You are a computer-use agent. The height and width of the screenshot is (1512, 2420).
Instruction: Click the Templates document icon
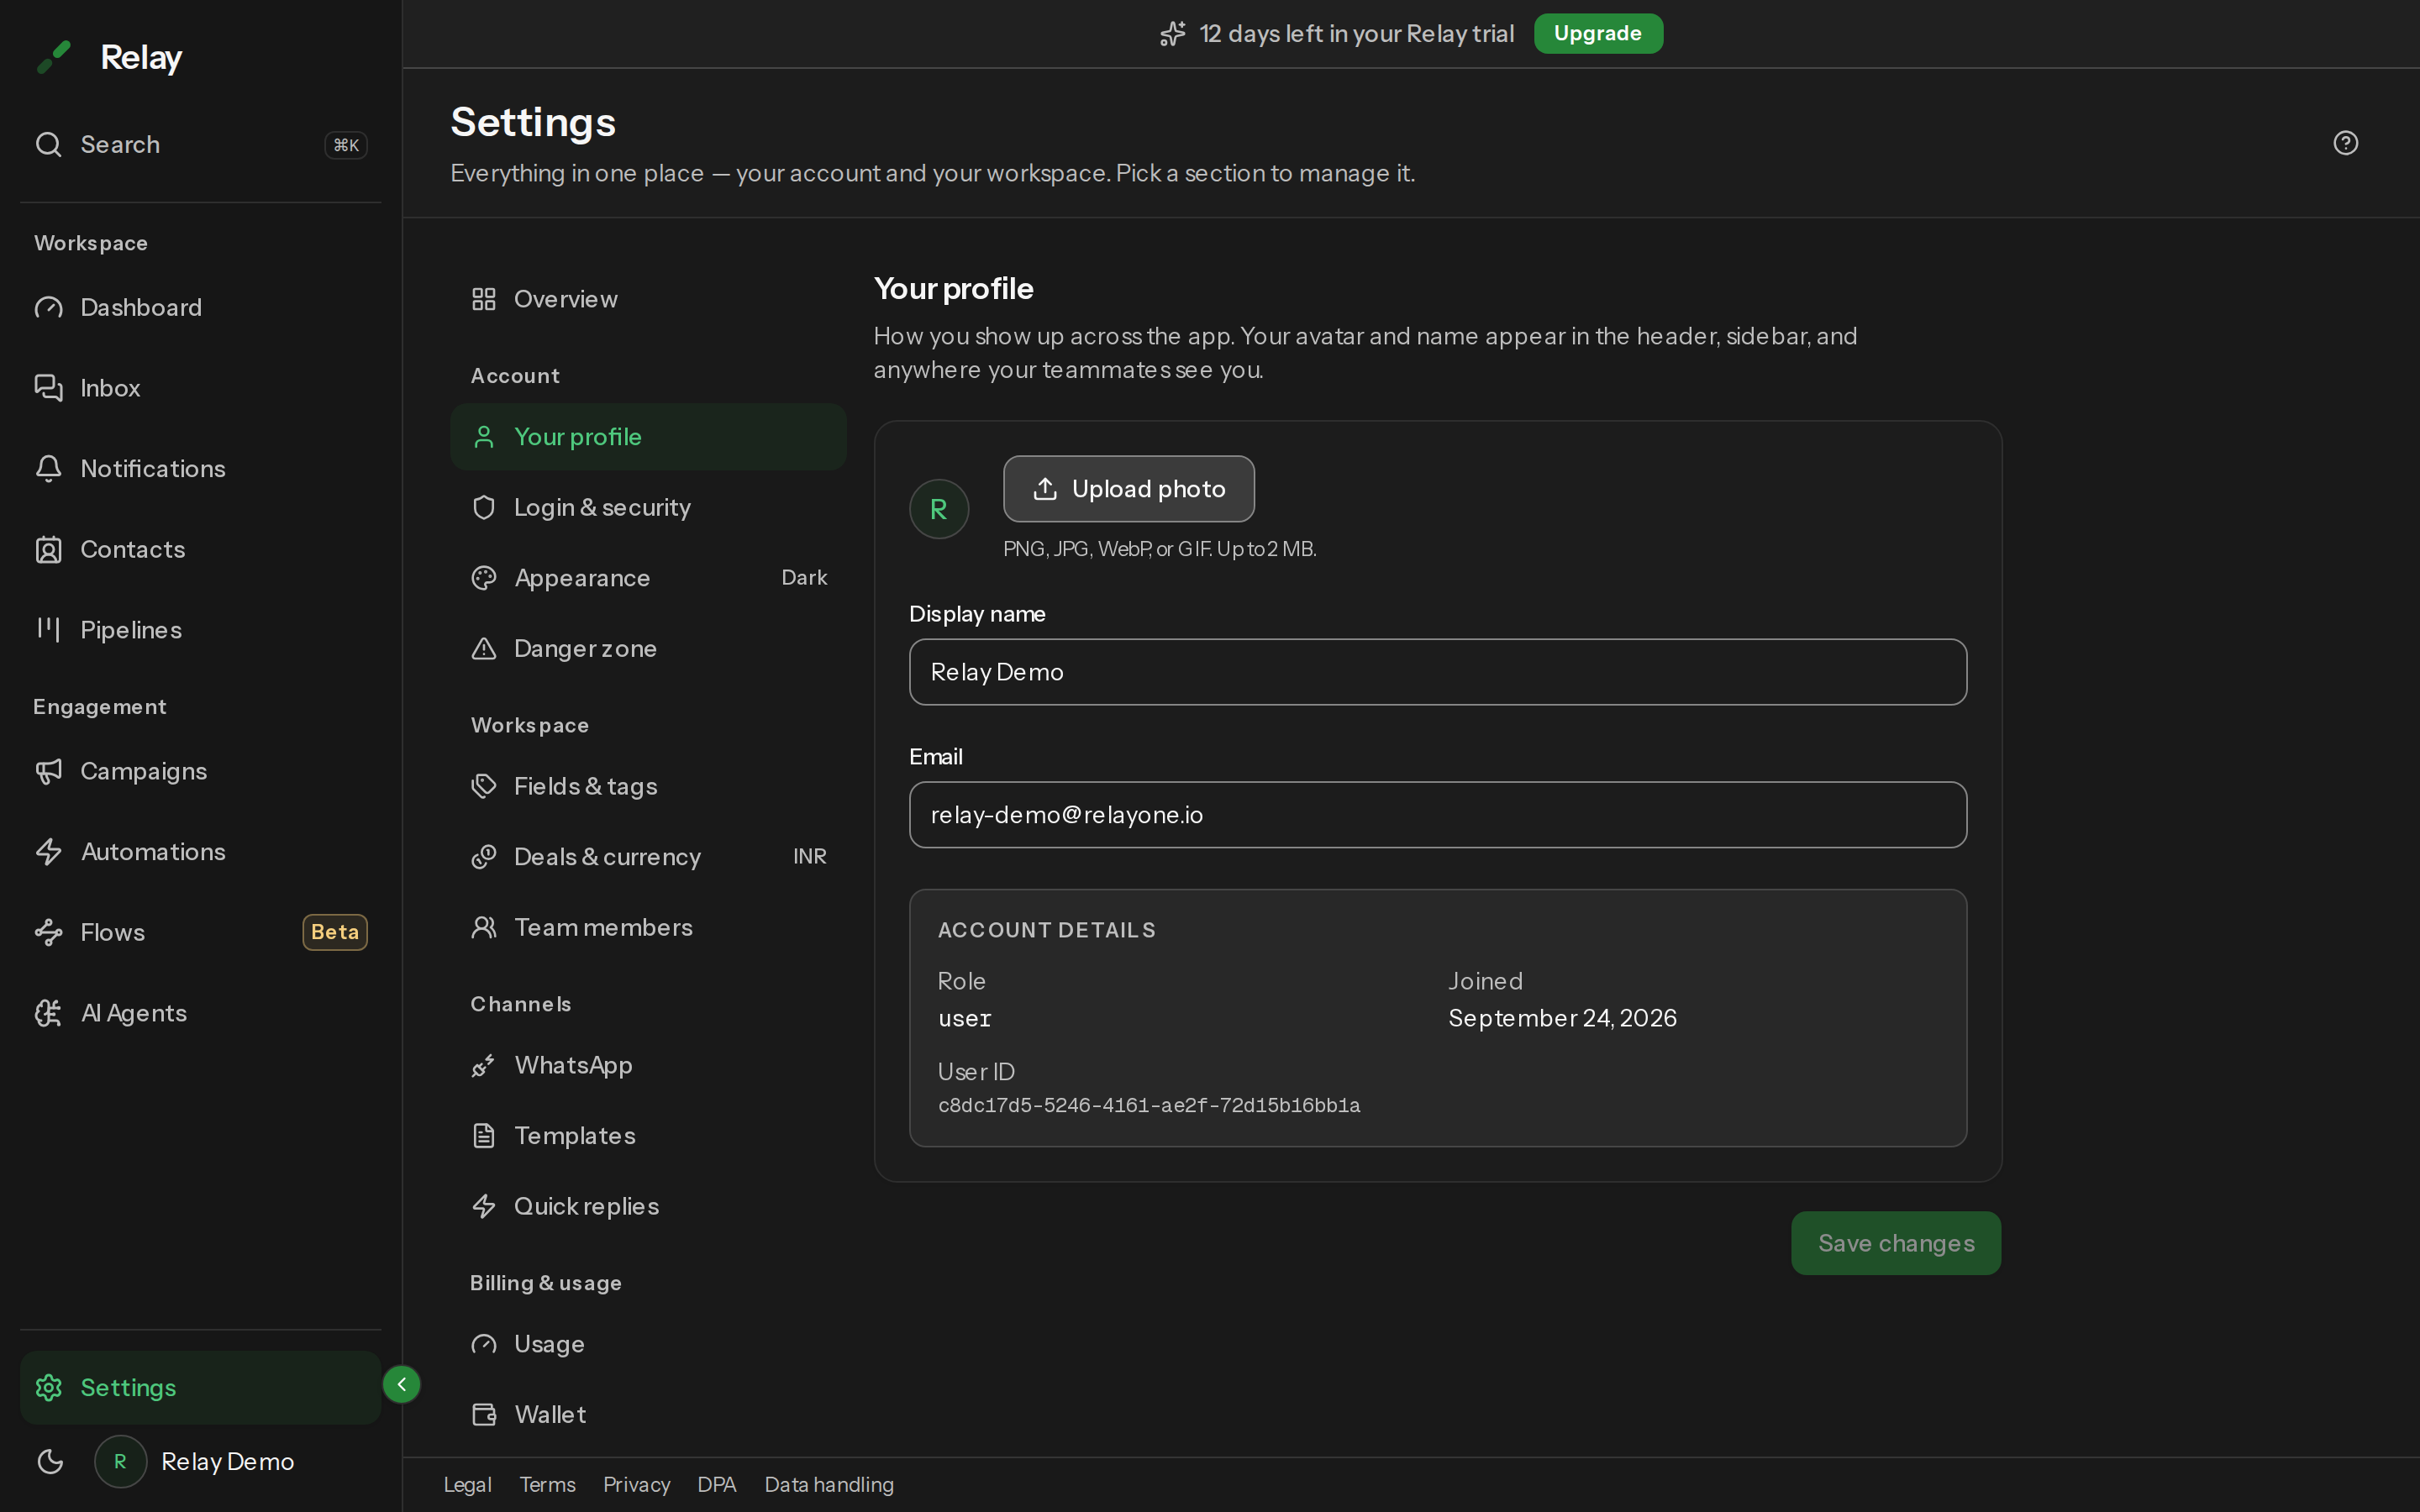(x=484, y=1136)
